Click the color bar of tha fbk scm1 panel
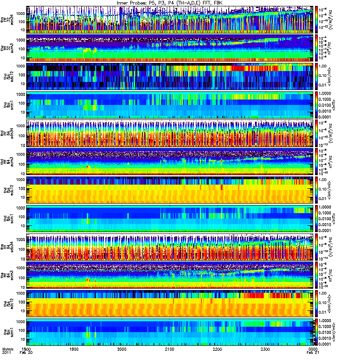Image resolution: width=339 pixels, height=362 pixels. click(317, 105)
